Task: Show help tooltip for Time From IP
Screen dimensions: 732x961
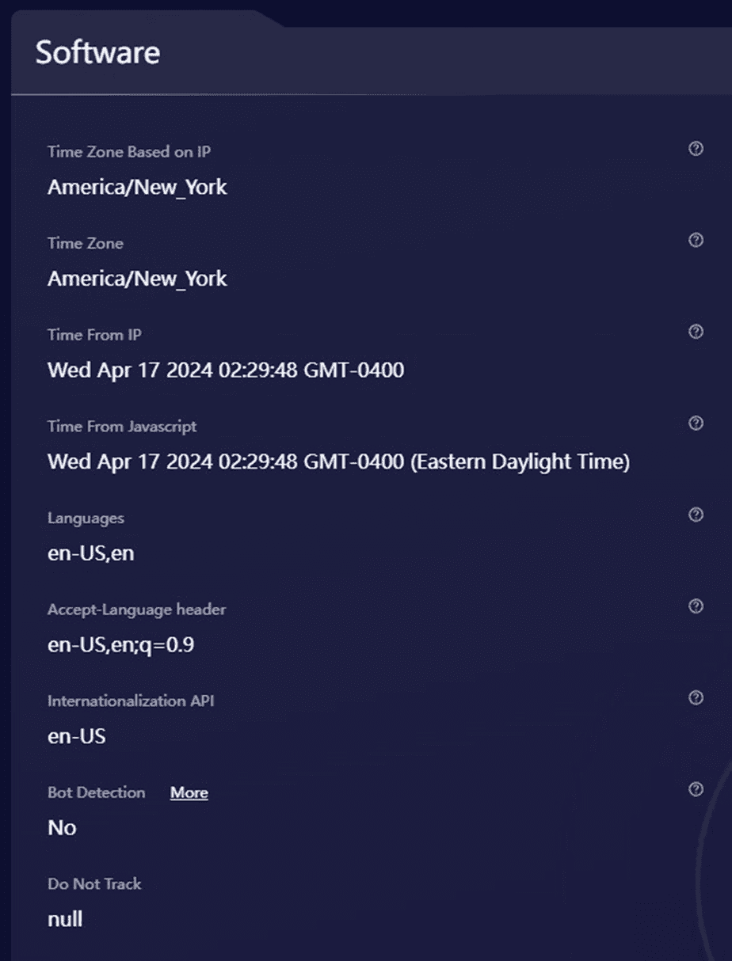Action: point(696,332)
